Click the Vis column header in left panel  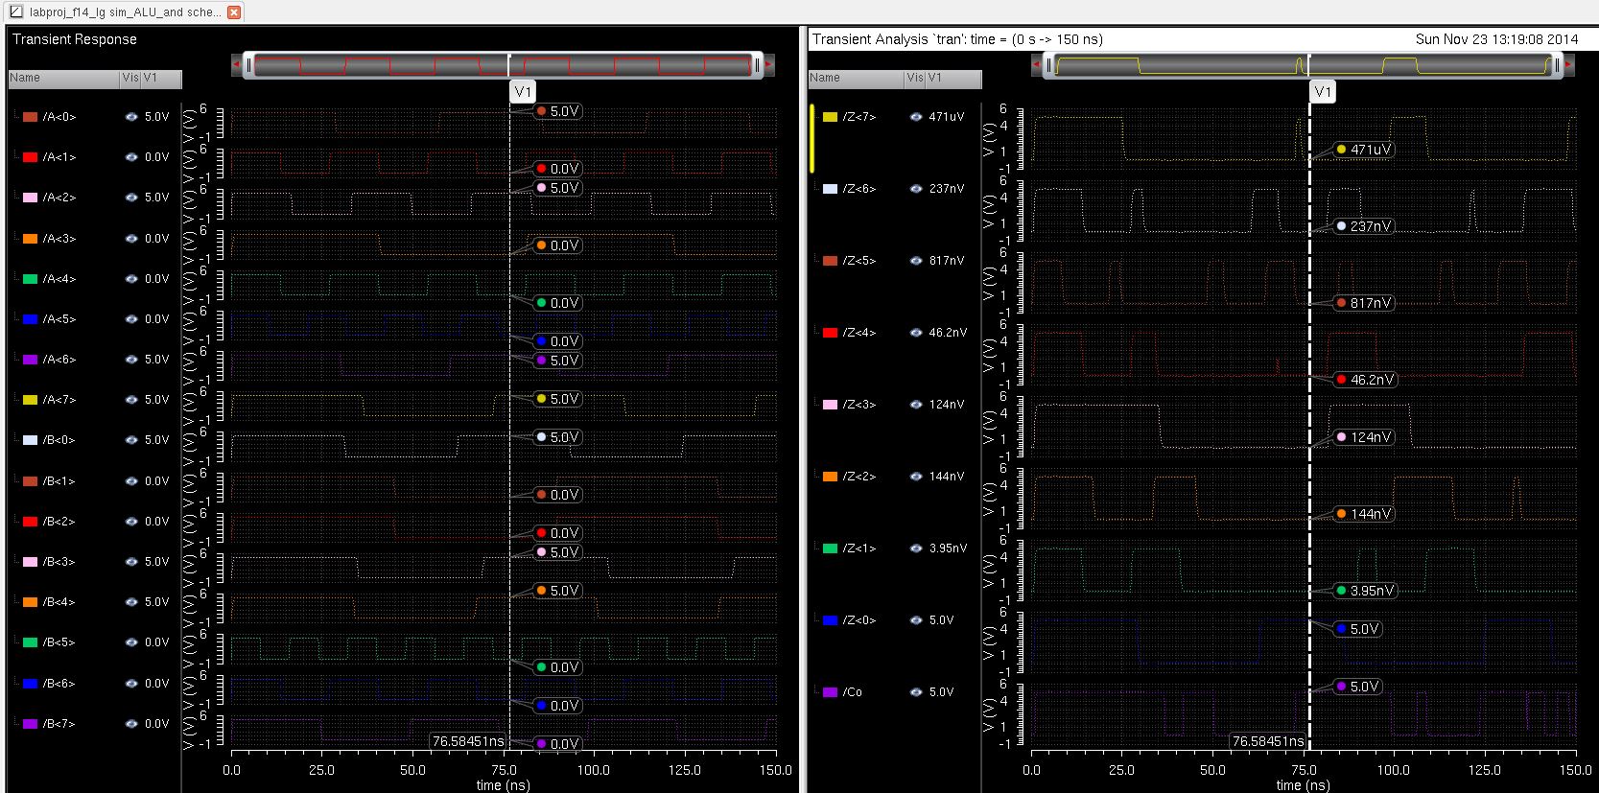130,79
